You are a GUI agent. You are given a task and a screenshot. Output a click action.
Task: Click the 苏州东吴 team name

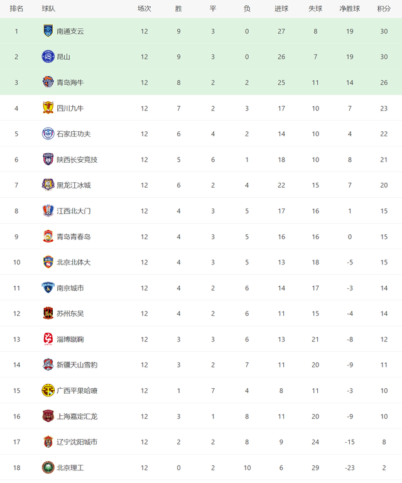(70, 313)
